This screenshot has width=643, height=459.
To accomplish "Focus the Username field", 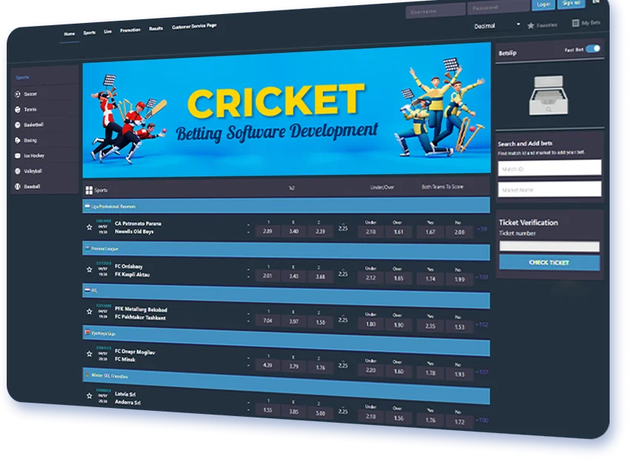I will 436,12.
